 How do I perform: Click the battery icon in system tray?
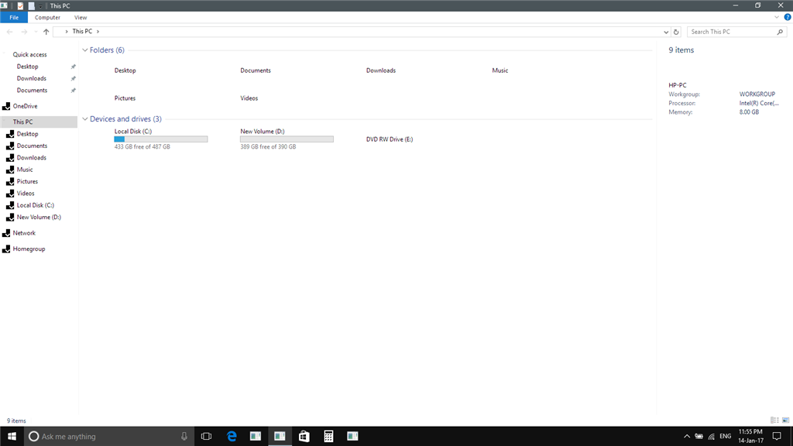pos(699,437)
